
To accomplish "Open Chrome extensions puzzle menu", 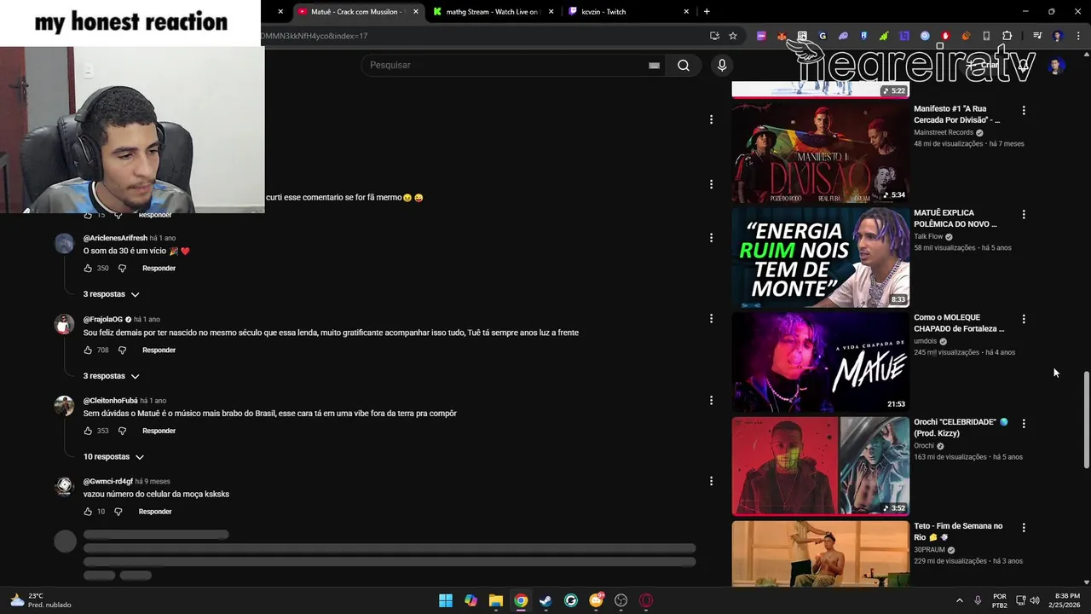I will click(1007, 36).
